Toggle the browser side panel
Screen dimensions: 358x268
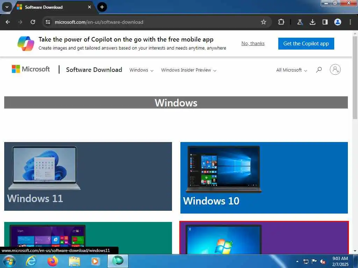(x=325, y=22)
